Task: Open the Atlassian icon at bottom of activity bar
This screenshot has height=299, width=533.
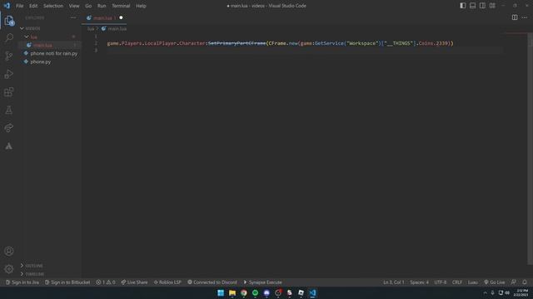Action: [9, 146]
